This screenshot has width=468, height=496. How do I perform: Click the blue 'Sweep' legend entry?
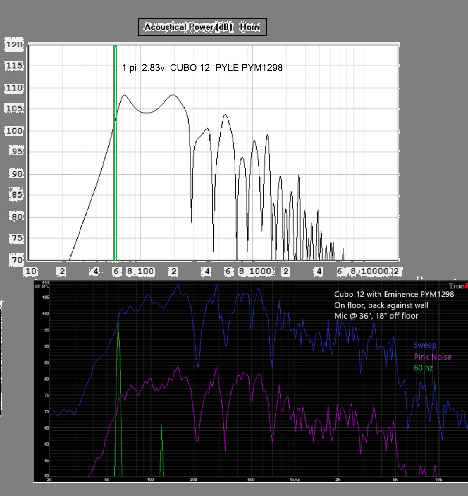[425, 346]
